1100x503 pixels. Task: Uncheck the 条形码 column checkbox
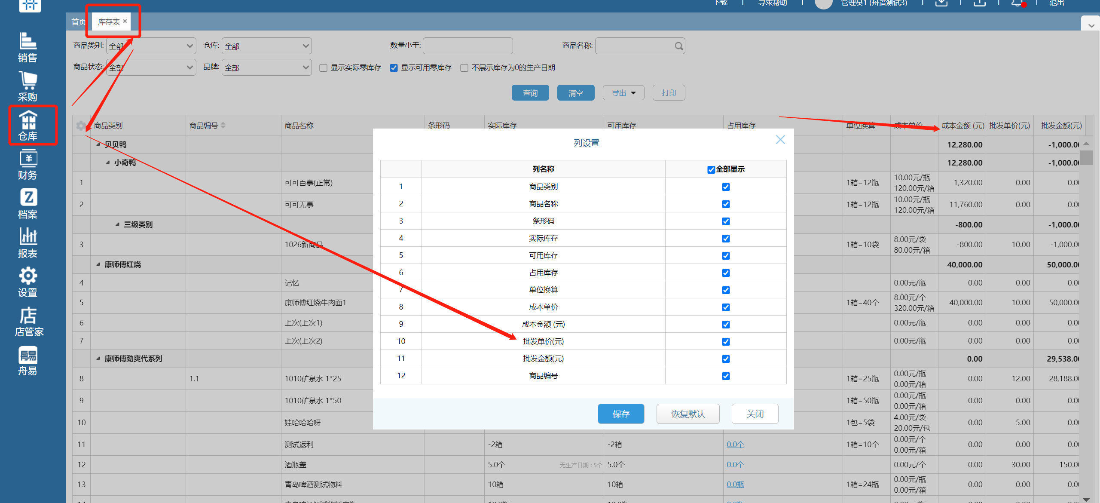point(726,221)
